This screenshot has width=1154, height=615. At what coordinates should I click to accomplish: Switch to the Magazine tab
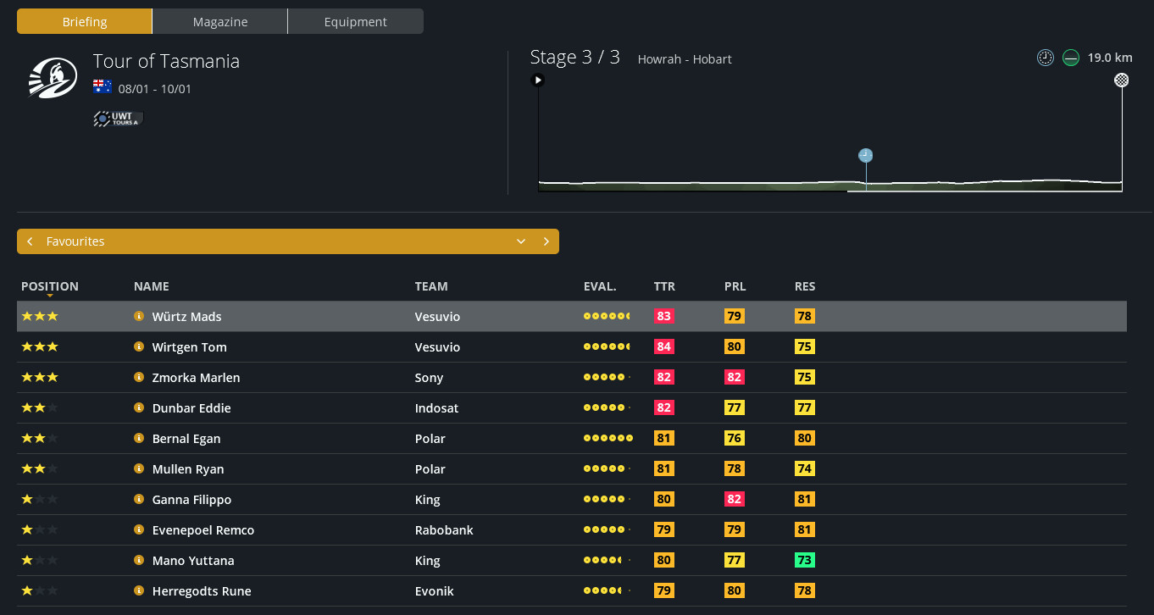(219, 22)
